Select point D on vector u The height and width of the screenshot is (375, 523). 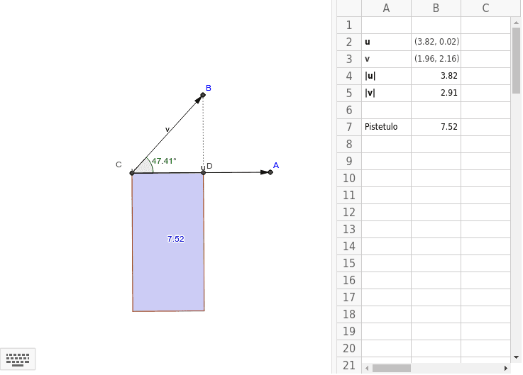pos(204,172)
